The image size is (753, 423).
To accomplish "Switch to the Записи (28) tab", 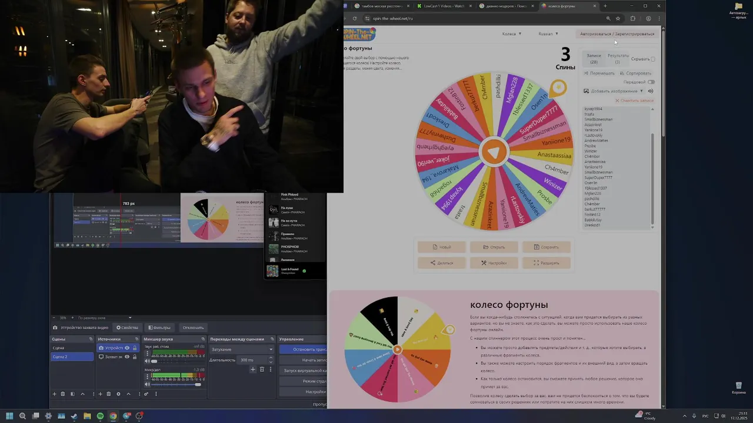I will pyautogui.click(x=594, y=58).
